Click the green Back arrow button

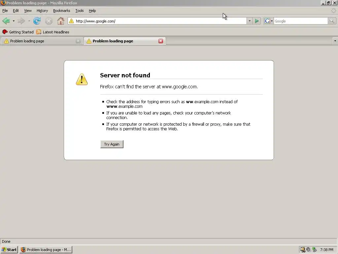[x=6, y=21]
